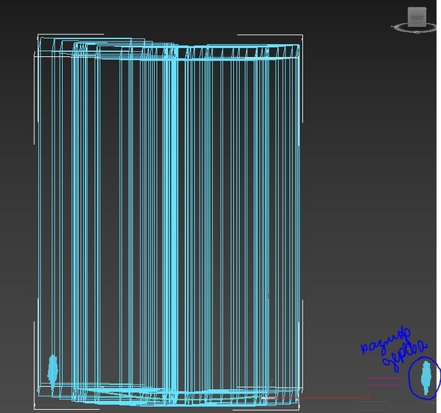Click the gray Z axis label
This screenshot has width=441, height=413.
(269, 296)
